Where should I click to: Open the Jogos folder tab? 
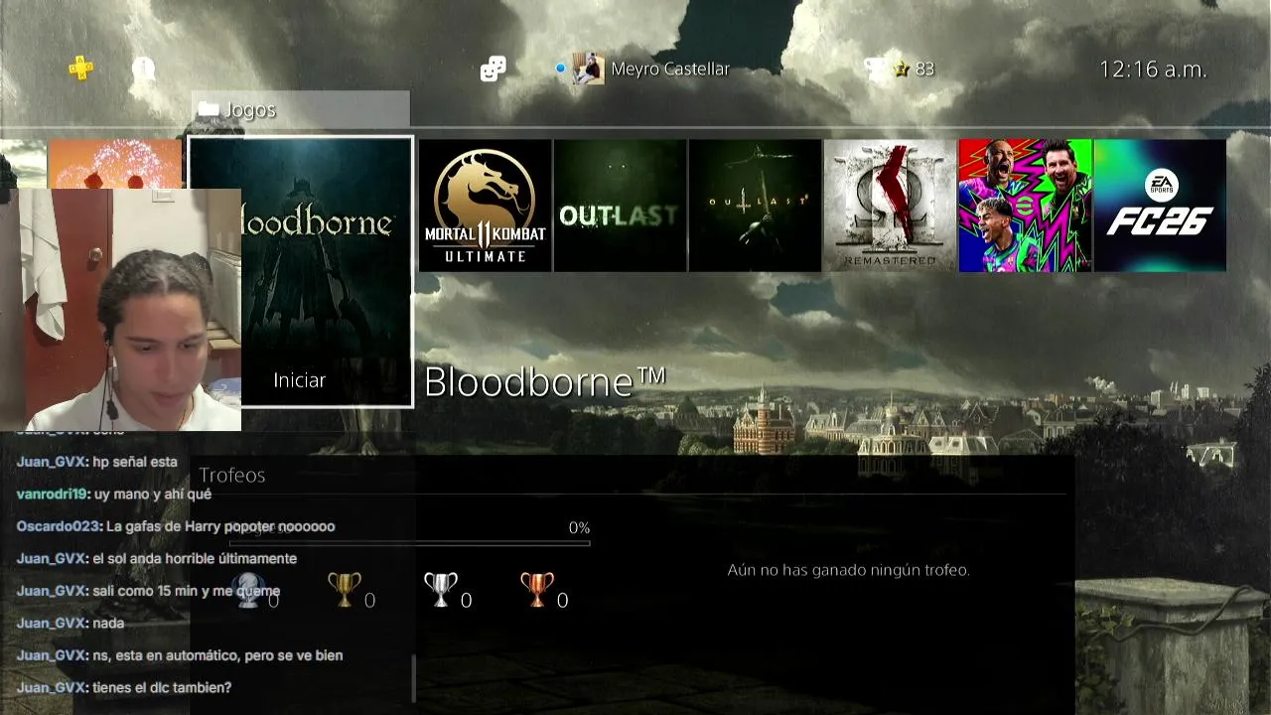point(300,109)
